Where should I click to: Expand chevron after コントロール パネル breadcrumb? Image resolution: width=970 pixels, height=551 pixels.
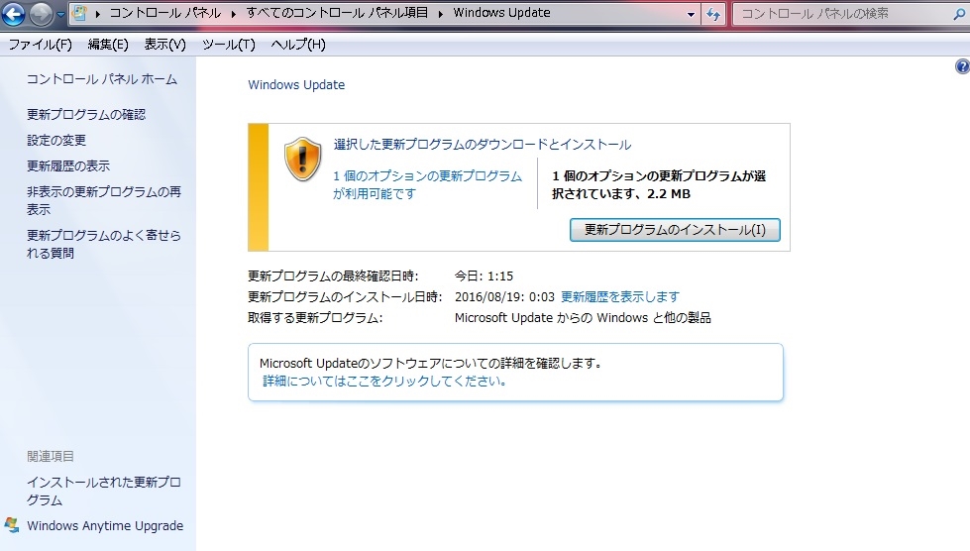pos(234,14)
